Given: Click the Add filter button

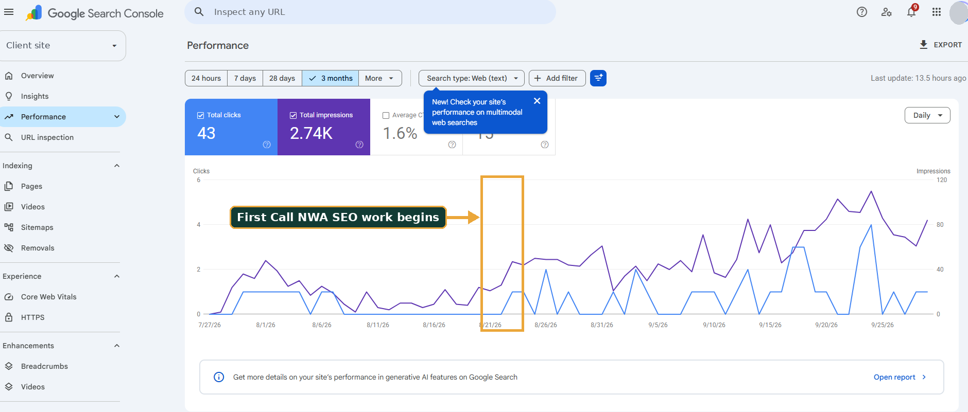Looking at the screenshot, I should [557, 78].
